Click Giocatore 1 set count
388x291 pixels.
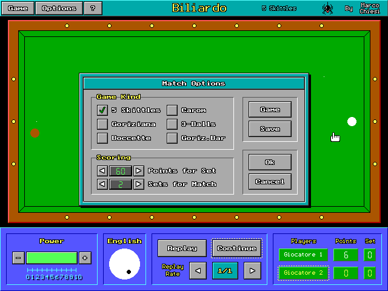tap(370, 255)
